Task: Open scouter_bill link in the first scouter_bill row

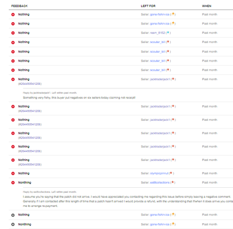Action: [x=157, y=42]
